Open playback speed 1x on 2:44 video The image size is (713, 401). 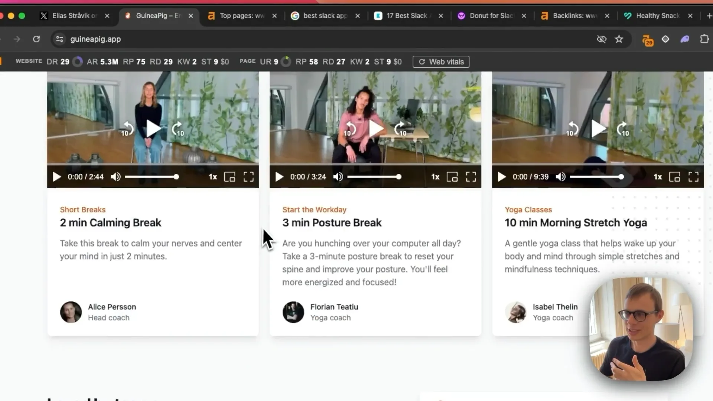213,177
